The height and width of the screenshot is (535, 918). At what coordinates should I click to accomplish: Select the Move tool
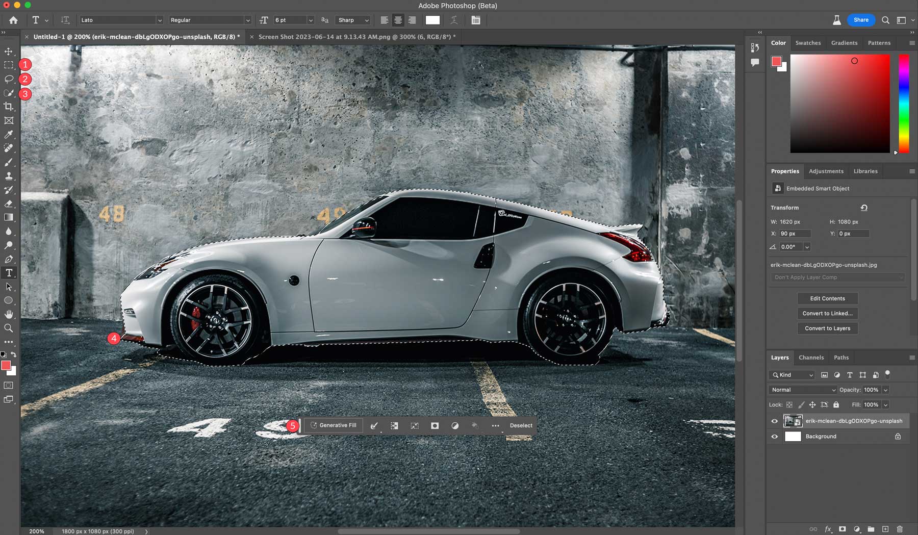(x=9, y=52)
